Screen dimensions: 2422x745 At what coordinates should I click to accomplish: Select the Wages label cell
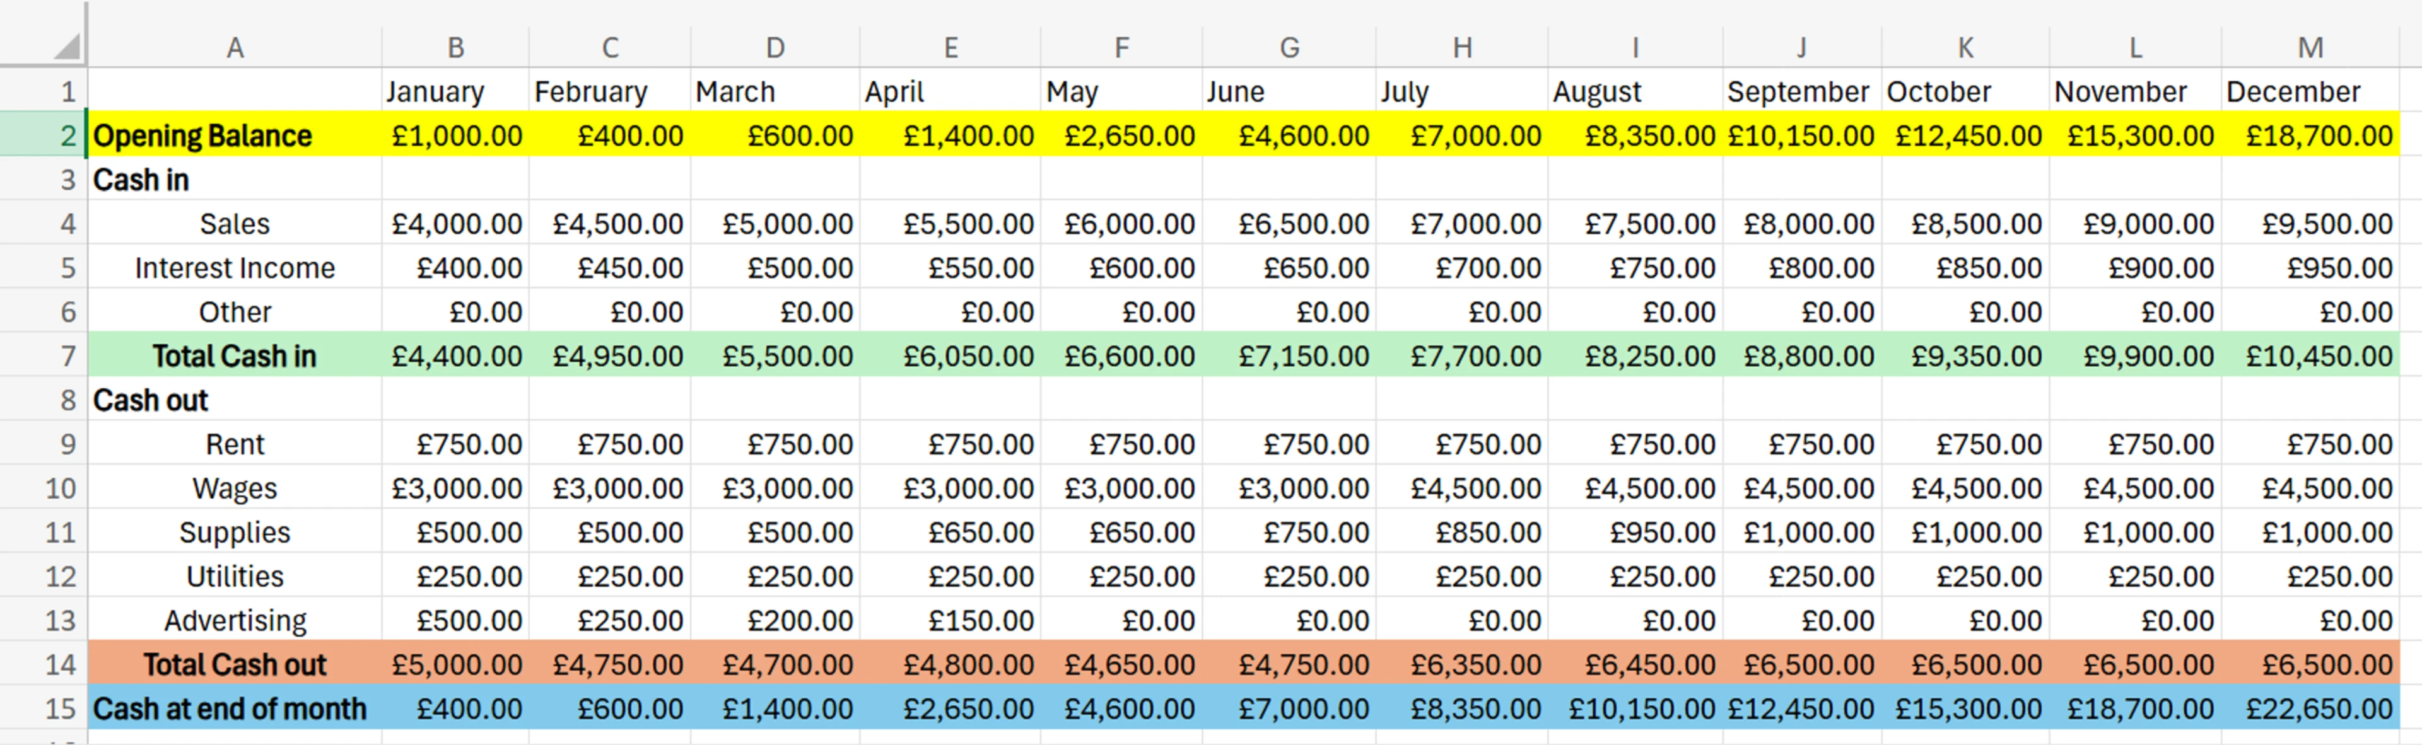(x=234, y=488)
